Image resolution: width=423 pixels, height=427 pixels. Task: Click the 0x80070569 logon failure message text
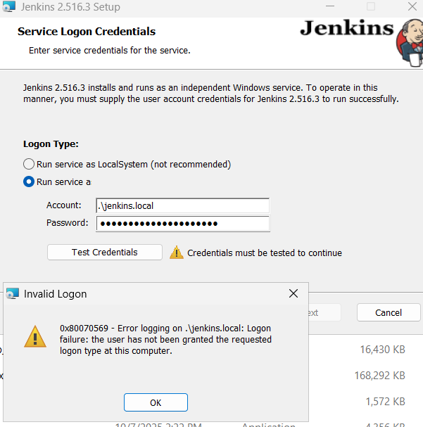pos(165,340)
